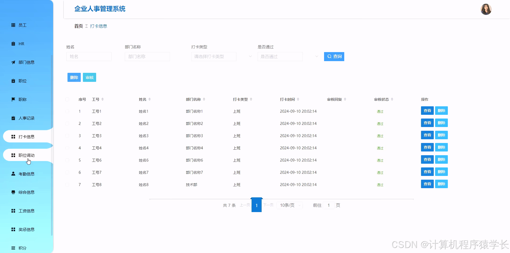Click the user avatar in the top right
510x253 pixels.
tap(486, 9)
